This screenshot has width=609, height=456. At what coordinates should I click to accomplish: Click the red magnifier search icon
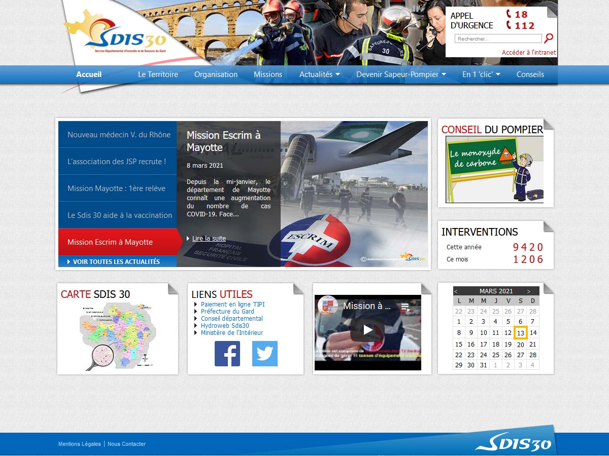tap(549, 39)
